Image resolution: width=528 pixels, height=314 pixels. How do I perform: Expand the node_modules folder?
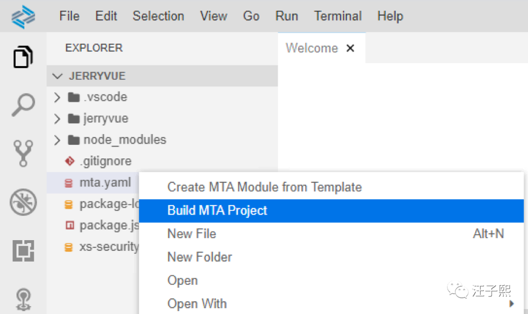[x=58, y=140]
